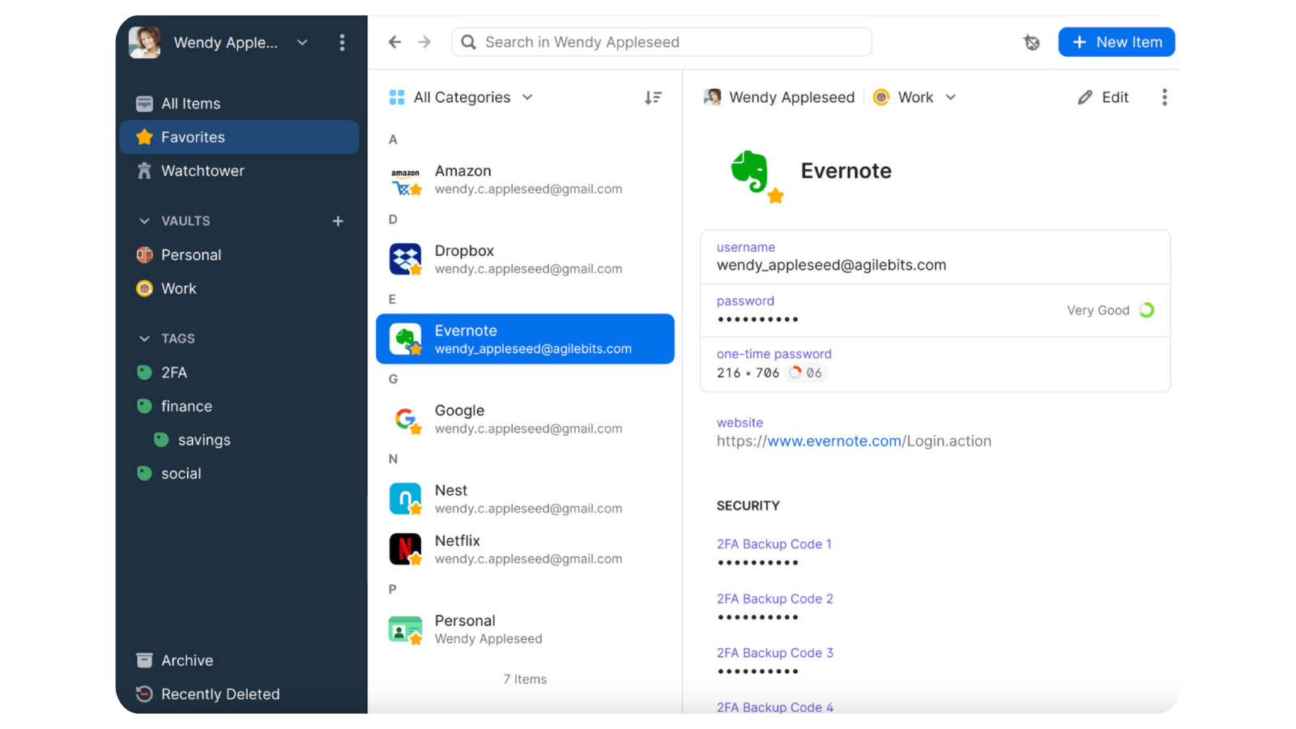The height and width of the screenshot is (729, 1296).
Task: Select the Amazon item
Action: pos(525,180)
